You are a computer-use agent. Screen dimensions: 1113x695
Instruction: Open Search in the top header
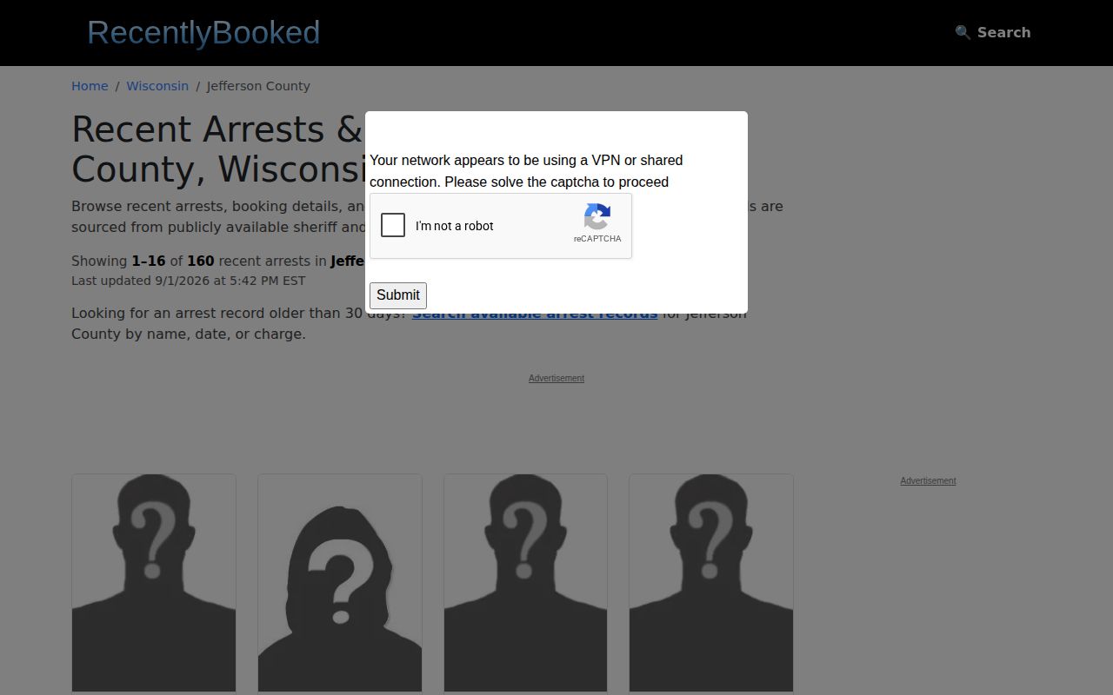pyautogui.click(x=992, y=32)
